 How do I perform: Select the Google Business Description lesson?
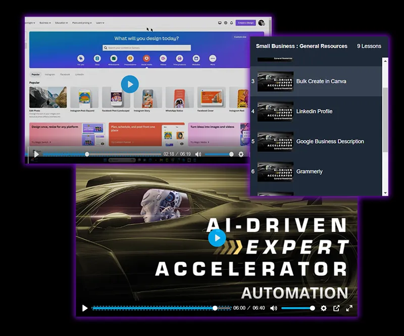[x=316, y=141]
